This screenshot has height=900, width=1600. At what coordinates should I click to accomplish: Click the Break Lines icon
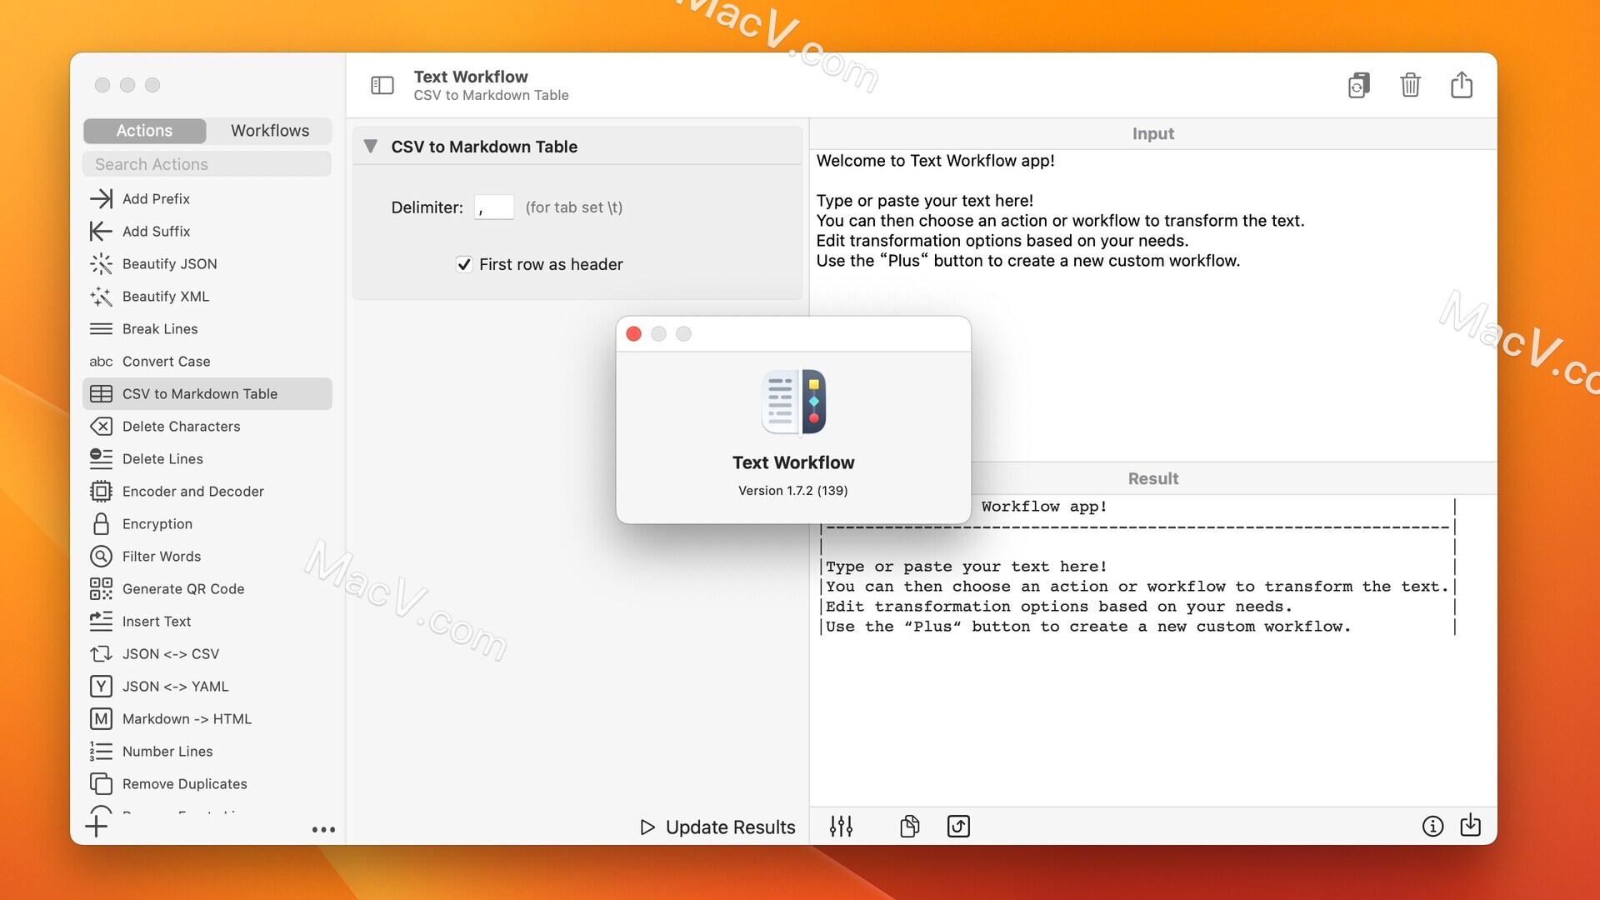click(101, 328)
